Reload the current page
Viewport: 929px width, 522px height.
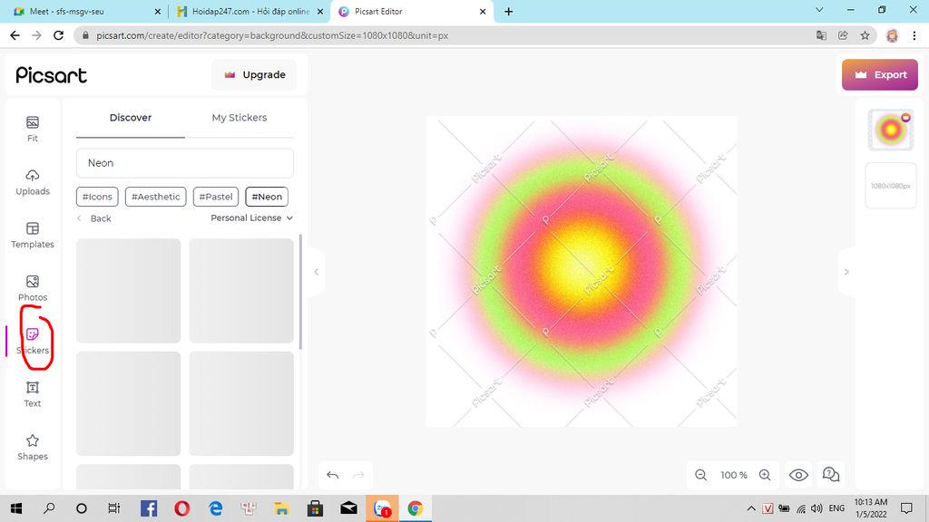[58, 35]
